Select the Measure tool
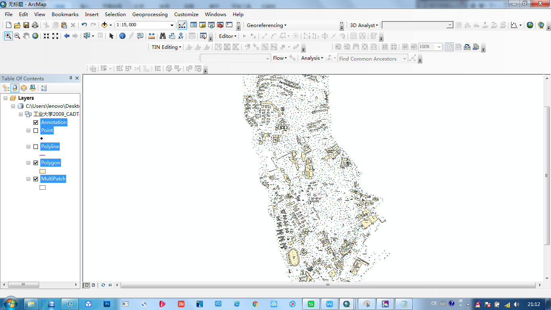Viewport: 551px width, 310px height. 152,36
